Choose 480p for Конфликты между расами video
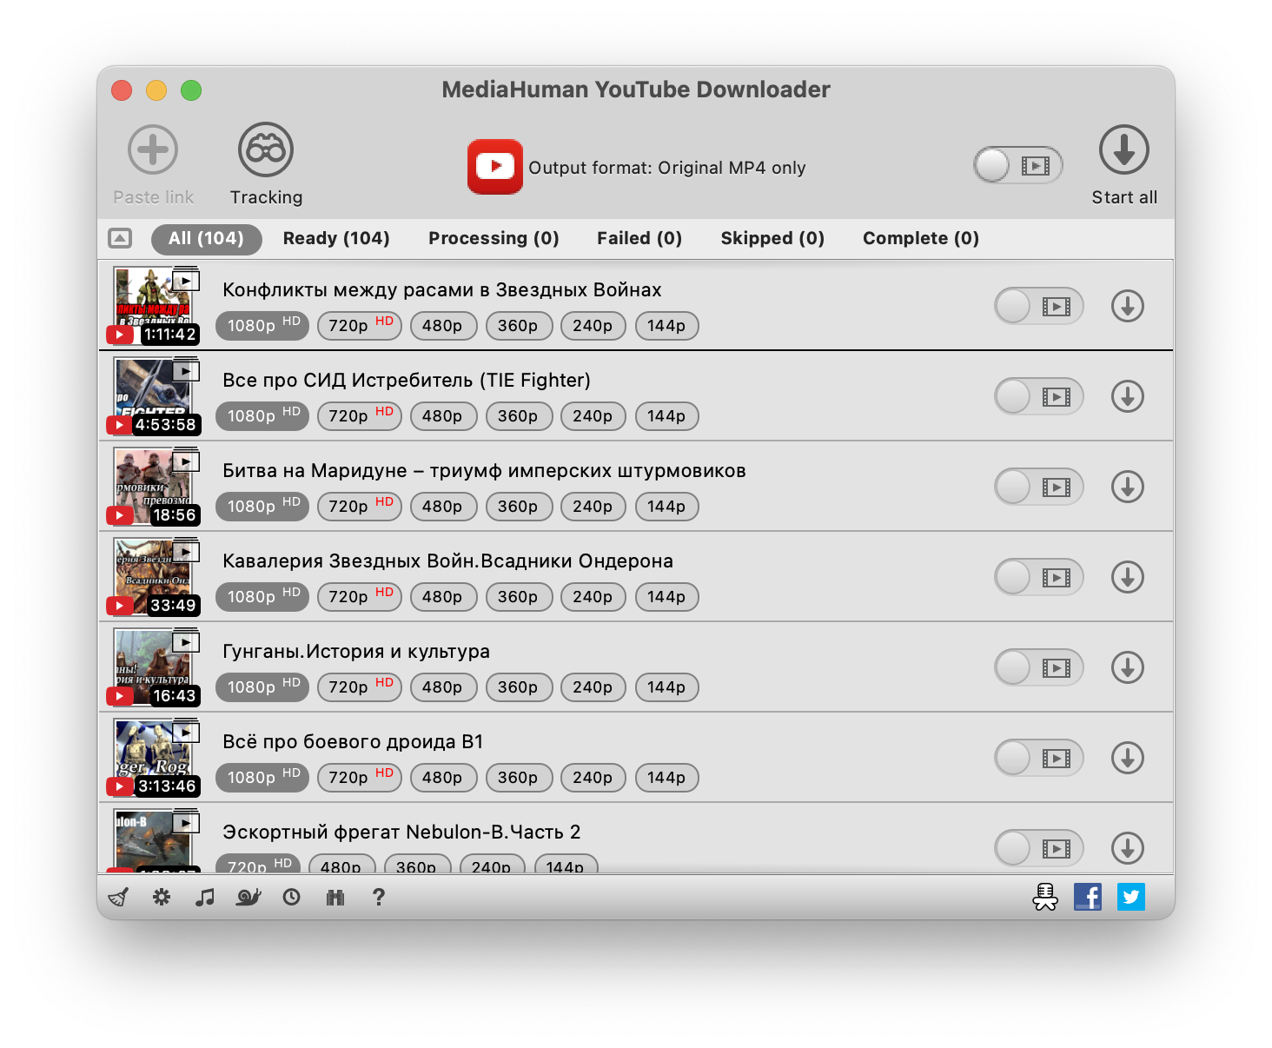1272x1048 pixels. (x=442, y=326)
